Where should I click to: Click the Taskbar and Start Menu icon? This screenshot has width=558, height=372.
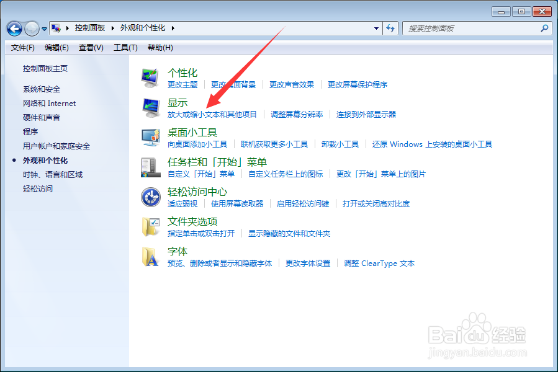[x=151, y=167]
